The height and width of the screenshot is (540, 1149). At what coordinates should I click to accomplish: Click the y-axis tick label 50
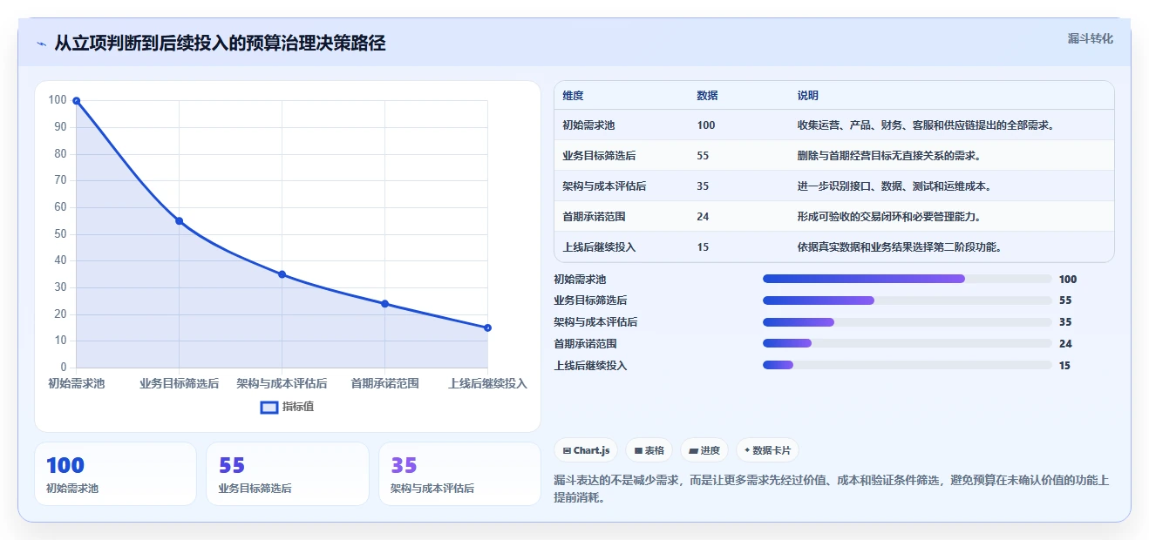click(x=60, y=234)
